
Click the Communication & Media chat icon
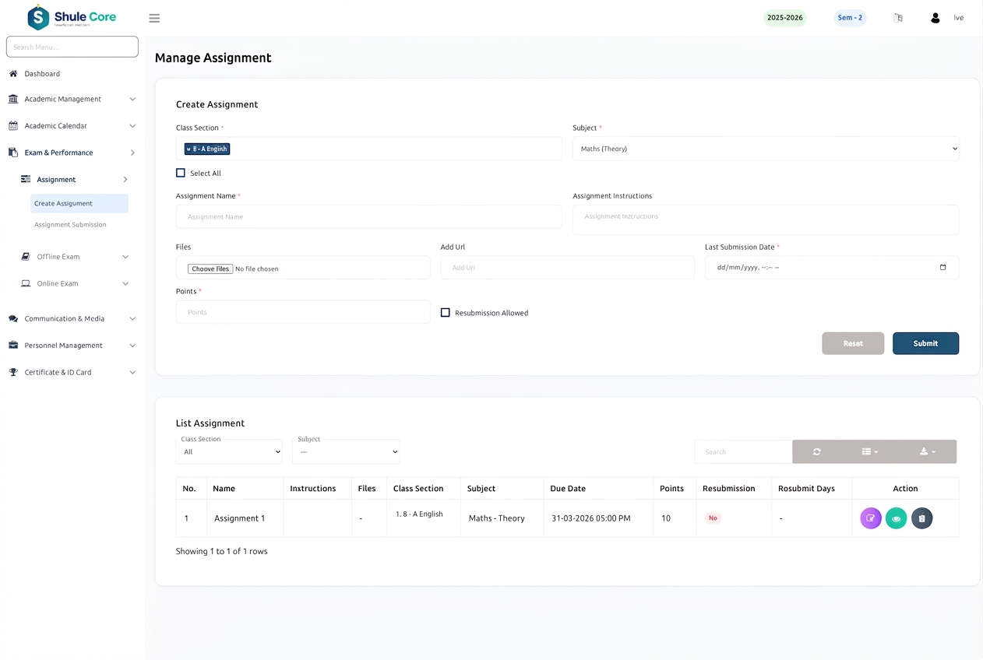point(13,318)
